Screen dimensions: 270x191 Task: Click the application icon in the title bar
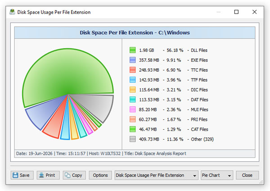tap(12, 12)
